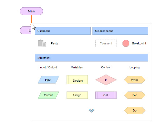Insert an Output parallelogram shape

(48, 95)
